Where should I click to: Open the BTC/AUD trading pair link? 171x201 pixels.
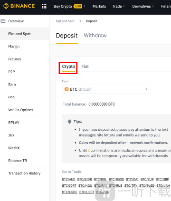tap(68, 180)
